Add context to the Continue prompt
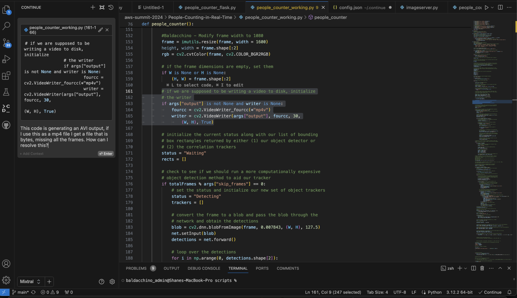This screenshot has width=517, height=298. [x=31, y=154]
